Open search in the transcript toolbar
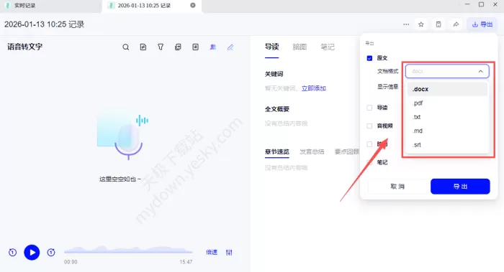 point(126,47)
